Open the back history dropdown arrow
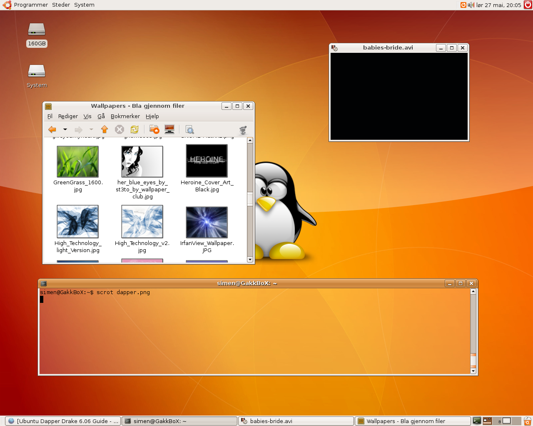The image size is (533, 426). (x=65, y=129)
